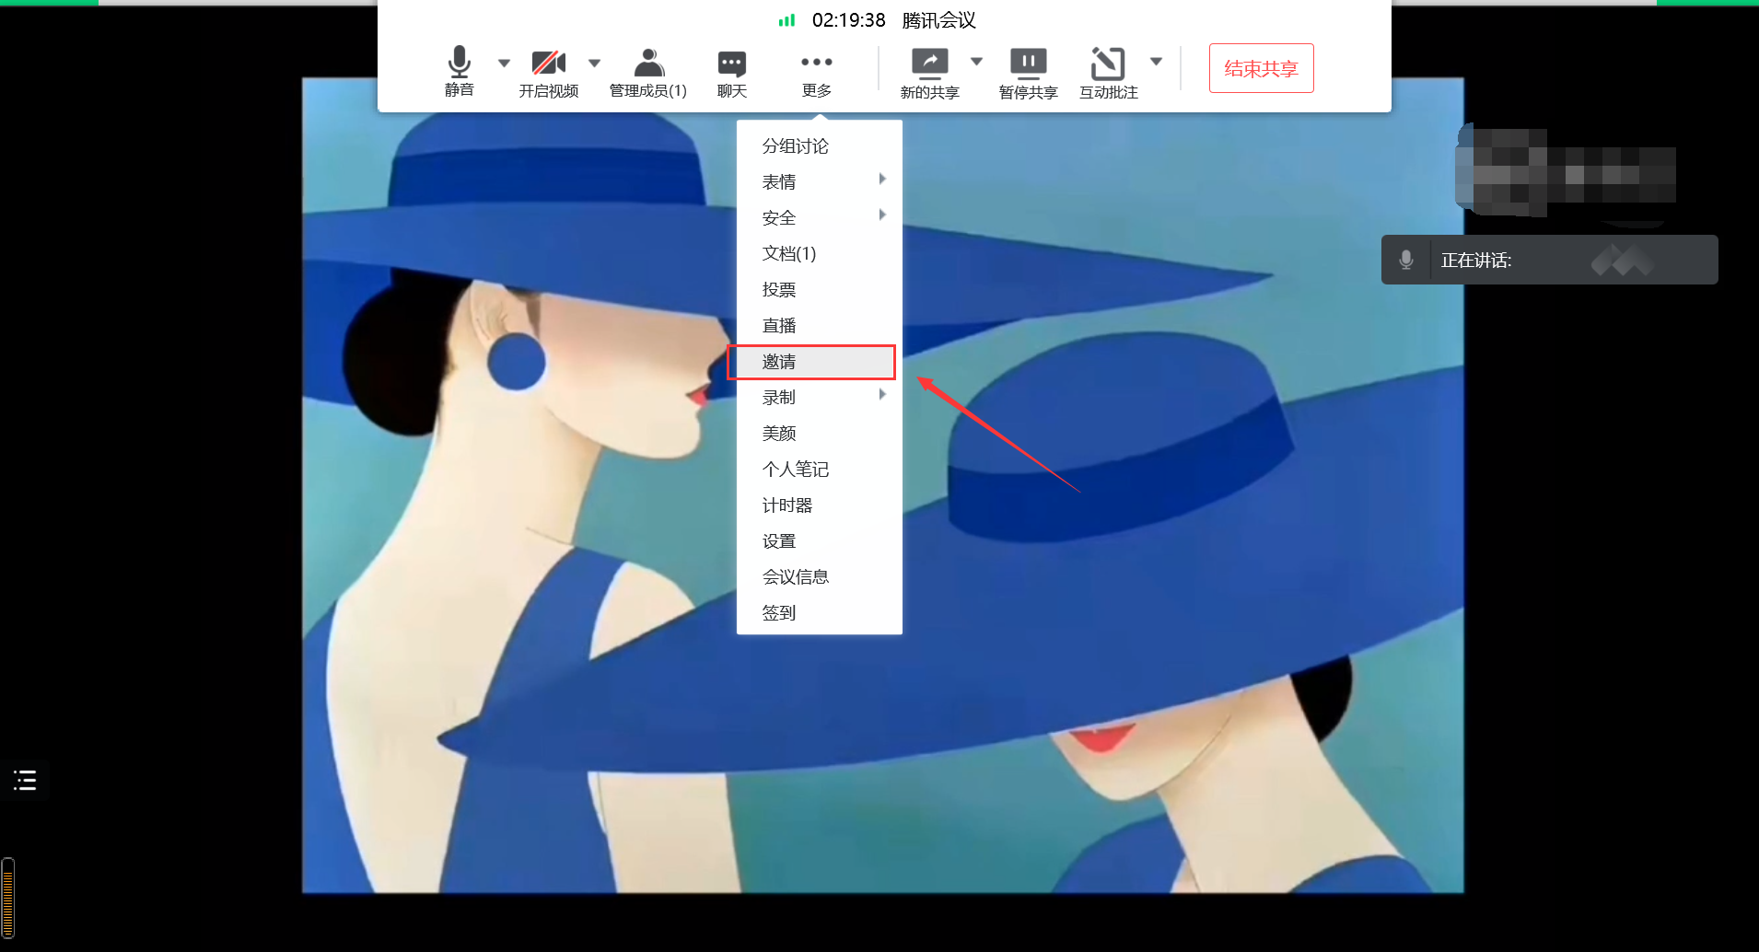Click the 正在讲话 speaker label

[1476, 261]
